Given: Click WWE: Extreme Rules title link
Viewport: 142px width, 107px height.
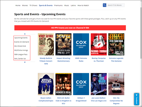Looking at the screenshot, I should [x=81, y=60].
